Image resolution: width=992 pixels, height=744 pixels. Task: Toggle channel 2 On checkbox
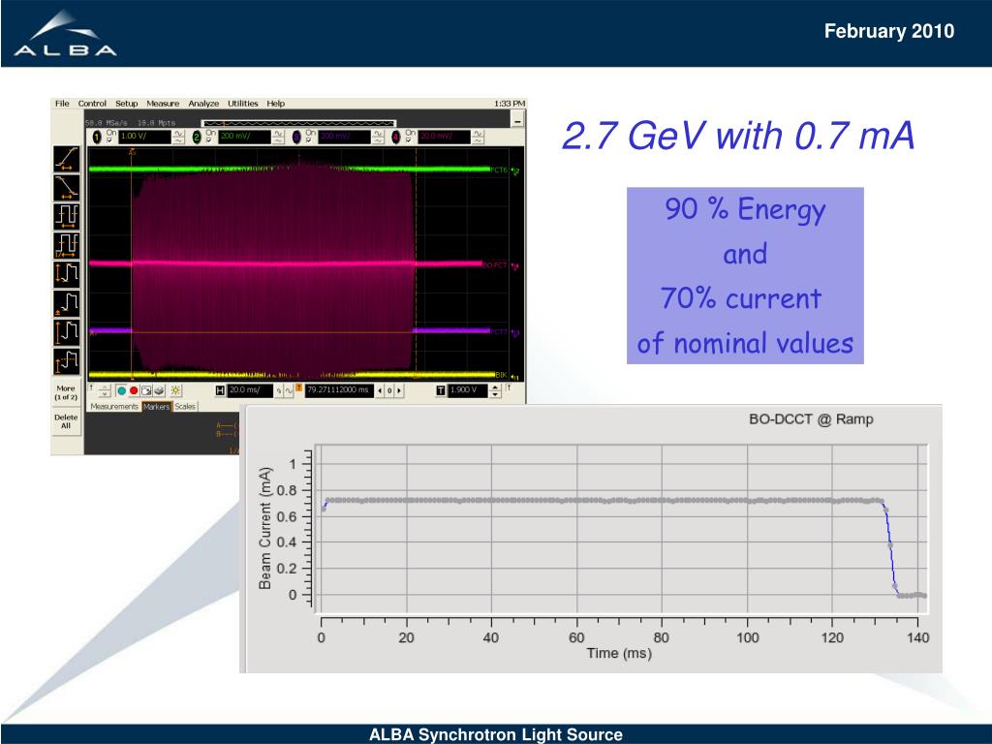[x=210, y=140]
